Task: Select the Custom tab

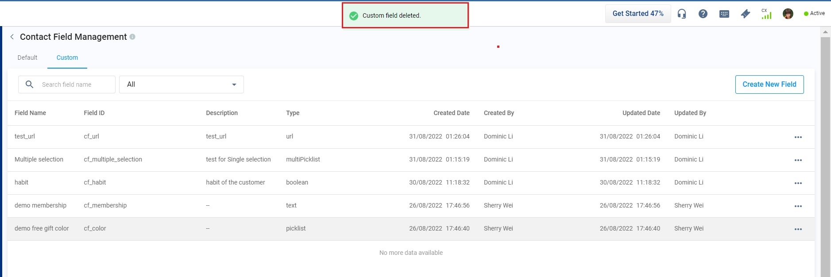Action: pyautogui.click(x=67, y=58)
